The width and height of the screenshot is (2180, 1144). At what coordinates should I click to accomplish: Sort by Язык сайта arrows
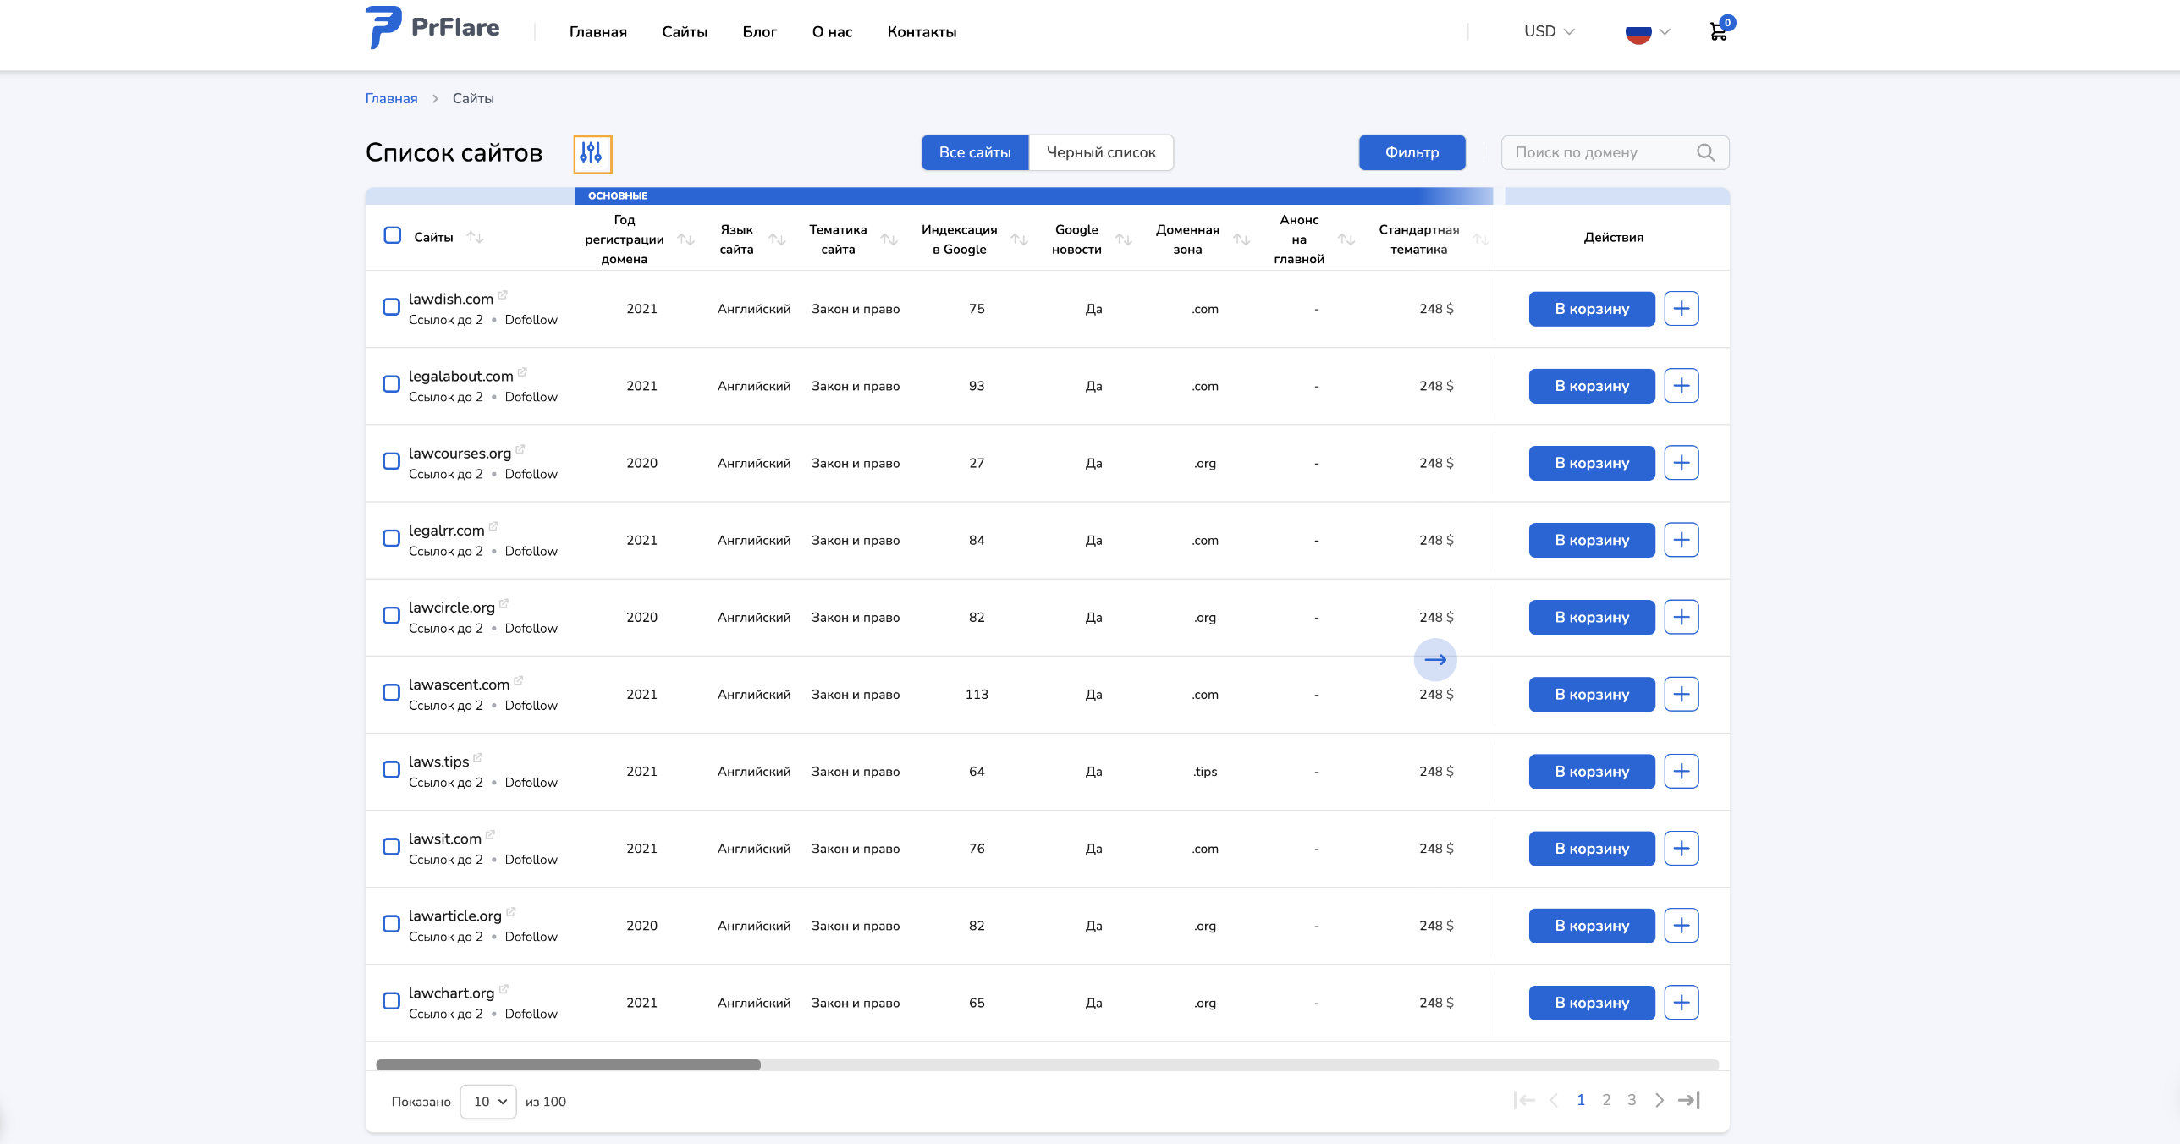tap(777, 239)
